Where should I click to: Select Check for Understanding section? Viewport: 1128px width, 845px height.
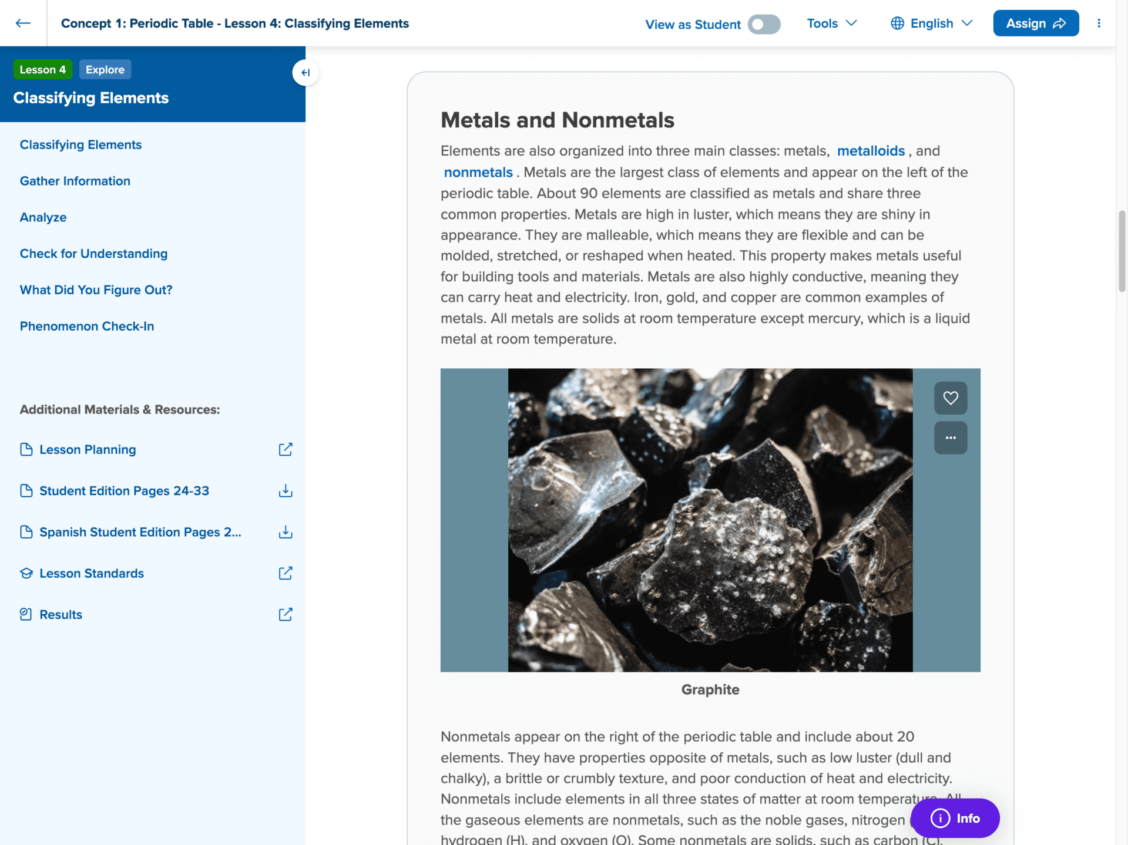(93, 253)
